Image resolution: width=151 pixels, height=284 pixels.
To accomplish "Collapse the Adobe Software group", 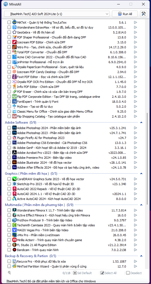I will [141, 122].
